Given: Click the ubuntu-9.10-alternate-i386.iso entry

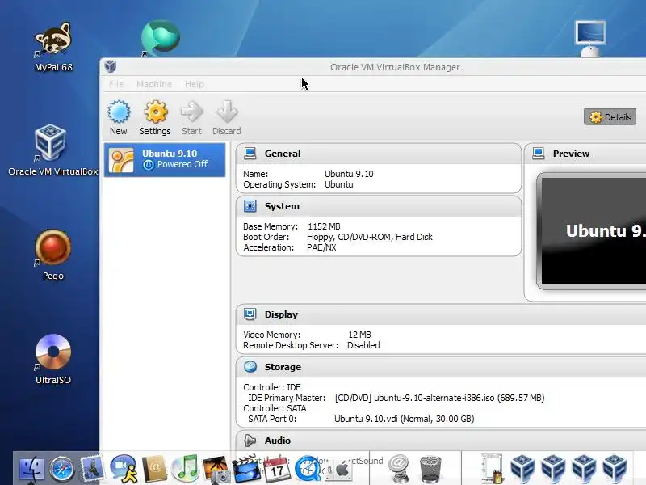Looking at the screenshot, I should coord(439,398).
